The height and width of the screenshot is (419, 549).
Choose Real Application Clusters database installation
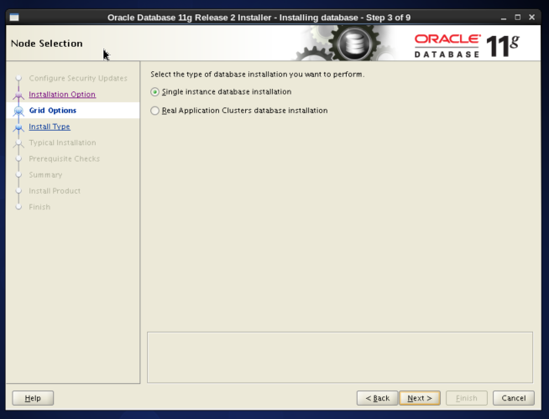[154, 111]
